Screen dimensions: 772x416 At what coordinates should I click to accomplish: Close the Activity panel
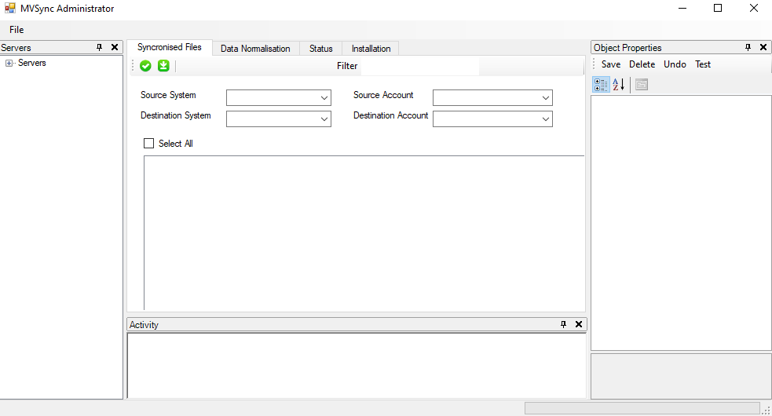pos(579,324)
